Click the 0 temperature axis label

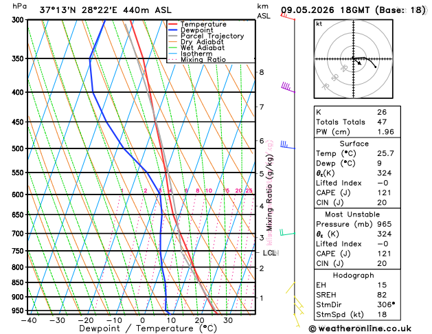coord(142,320)
